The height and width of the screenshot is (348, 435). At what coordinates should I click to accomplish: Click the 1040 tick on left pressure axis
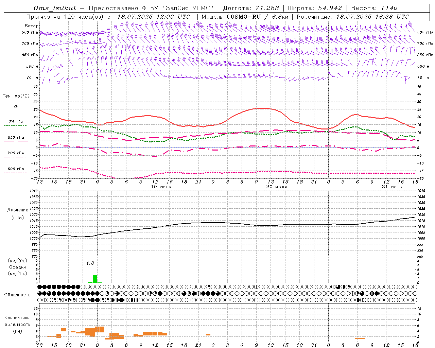[33, 191]
